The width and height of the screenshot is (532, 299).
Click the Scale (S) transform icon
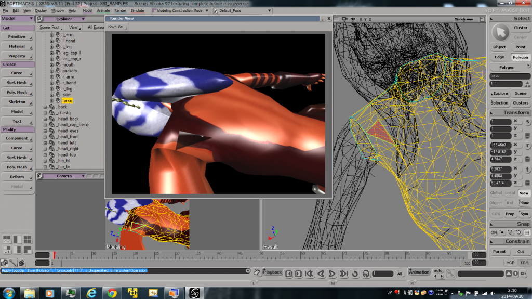tap(528, 122)
